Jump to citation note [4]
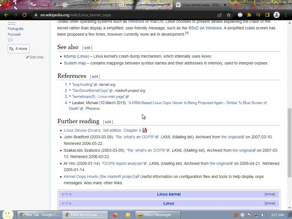 click(187, 33)
